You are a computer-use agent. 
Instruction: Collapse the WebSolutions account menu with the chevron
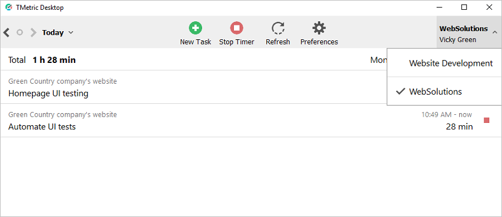pos(494,32)
